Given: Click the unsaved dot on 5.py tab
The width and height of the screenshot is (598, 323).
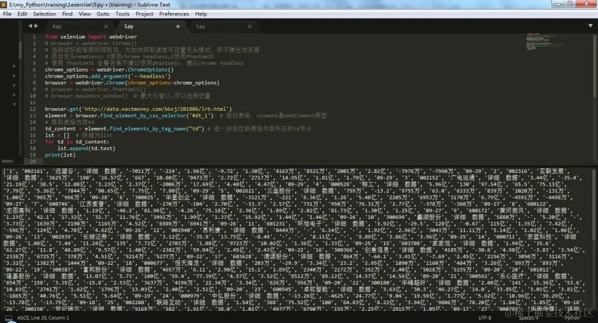Looking at the screenshot, I should tap(178, 27).
